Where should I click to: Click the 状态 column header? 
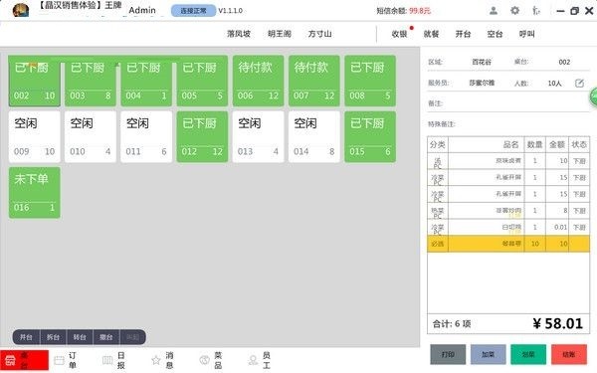pos(579,144)
